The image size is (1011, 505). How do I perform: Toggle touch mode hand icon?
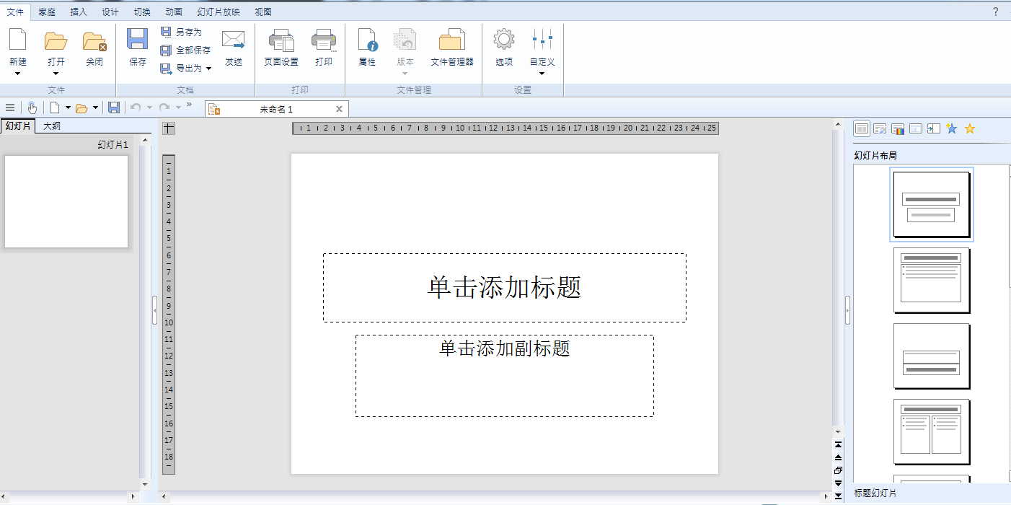32,107
